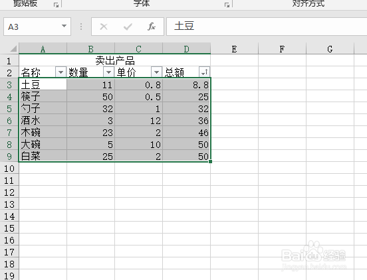The width and height of the screenshot is (367, 280).
Task: Open clipboard group dialog launcher
Action: pyautogui.click(x=56, y=5)
